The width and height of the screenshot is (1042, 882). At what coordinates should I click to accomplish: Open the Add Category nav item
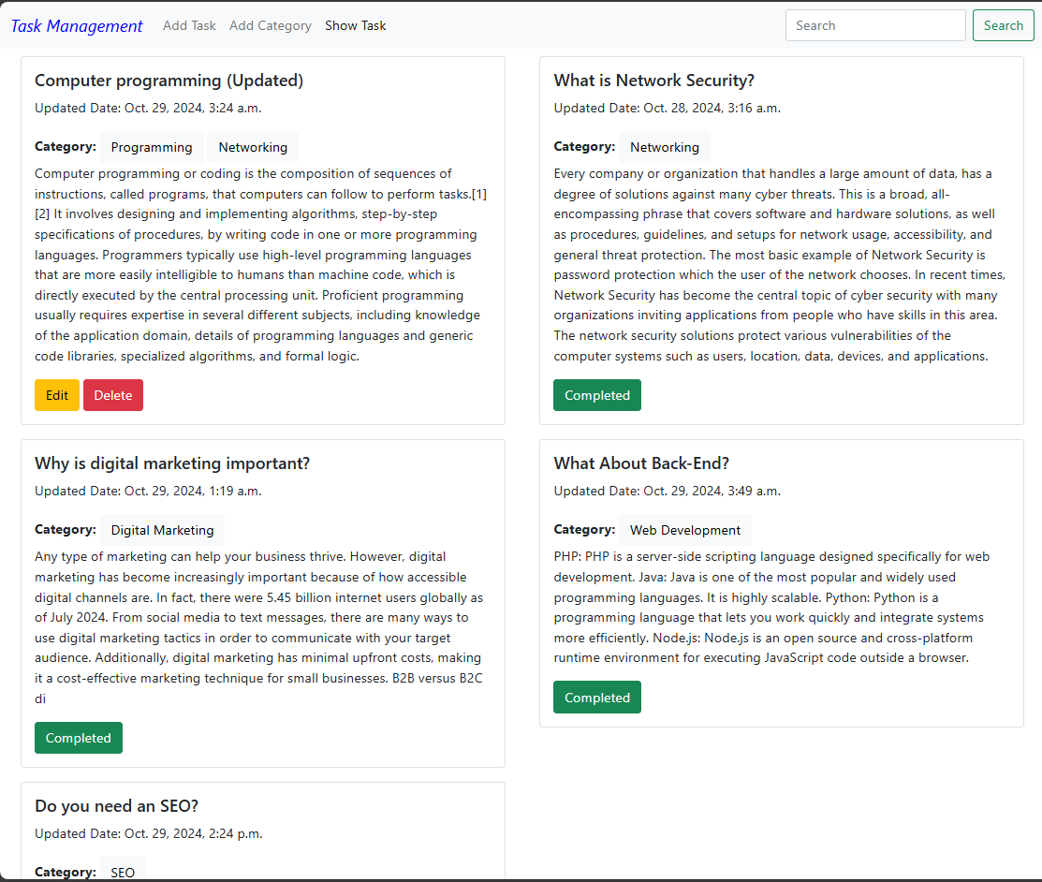271,25
